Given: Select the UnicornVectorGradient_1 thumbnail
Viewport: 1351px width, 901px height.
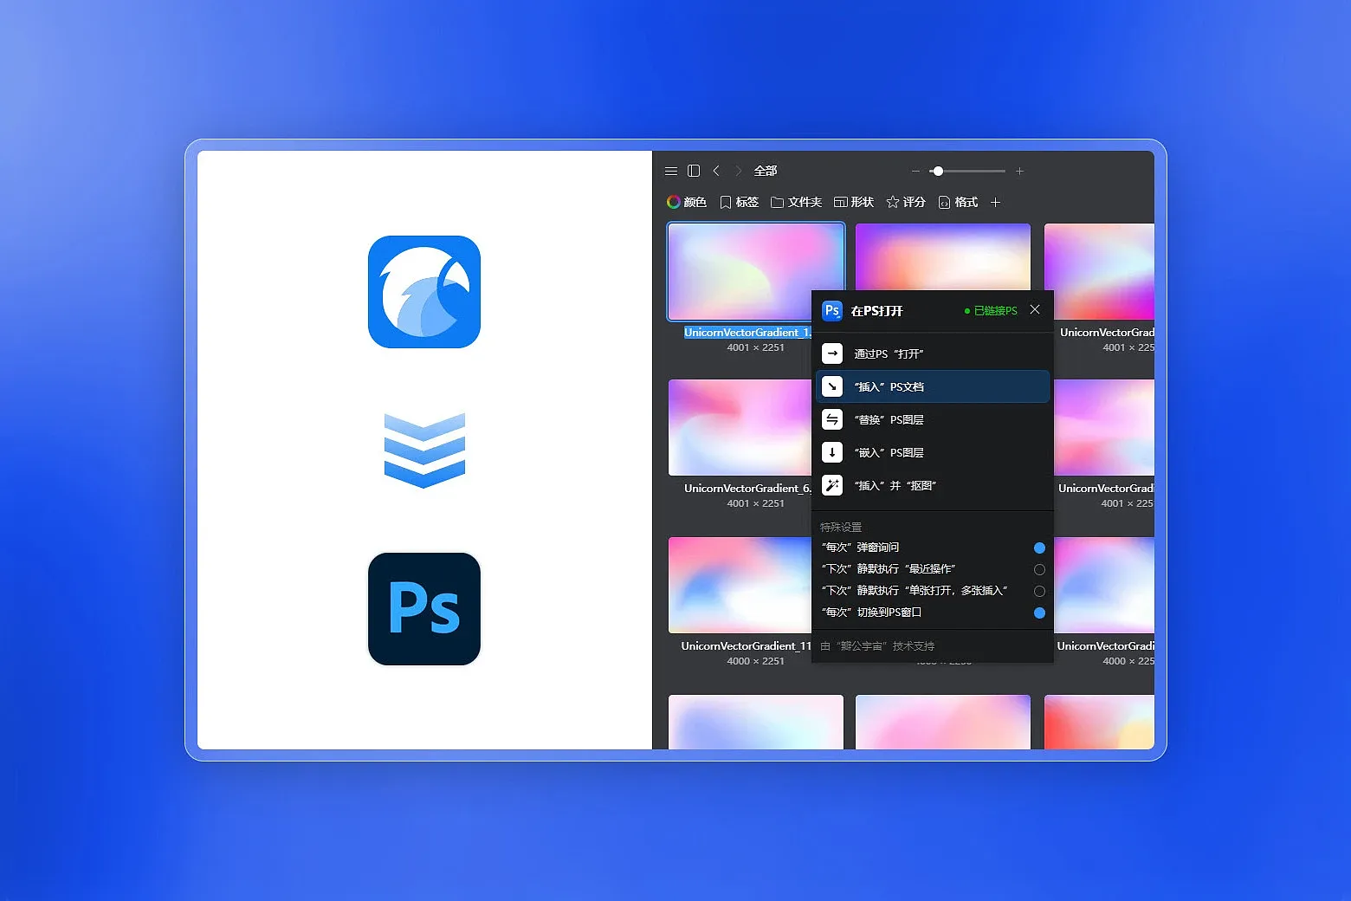Looking at the screenshot, I should pos(756,271).
